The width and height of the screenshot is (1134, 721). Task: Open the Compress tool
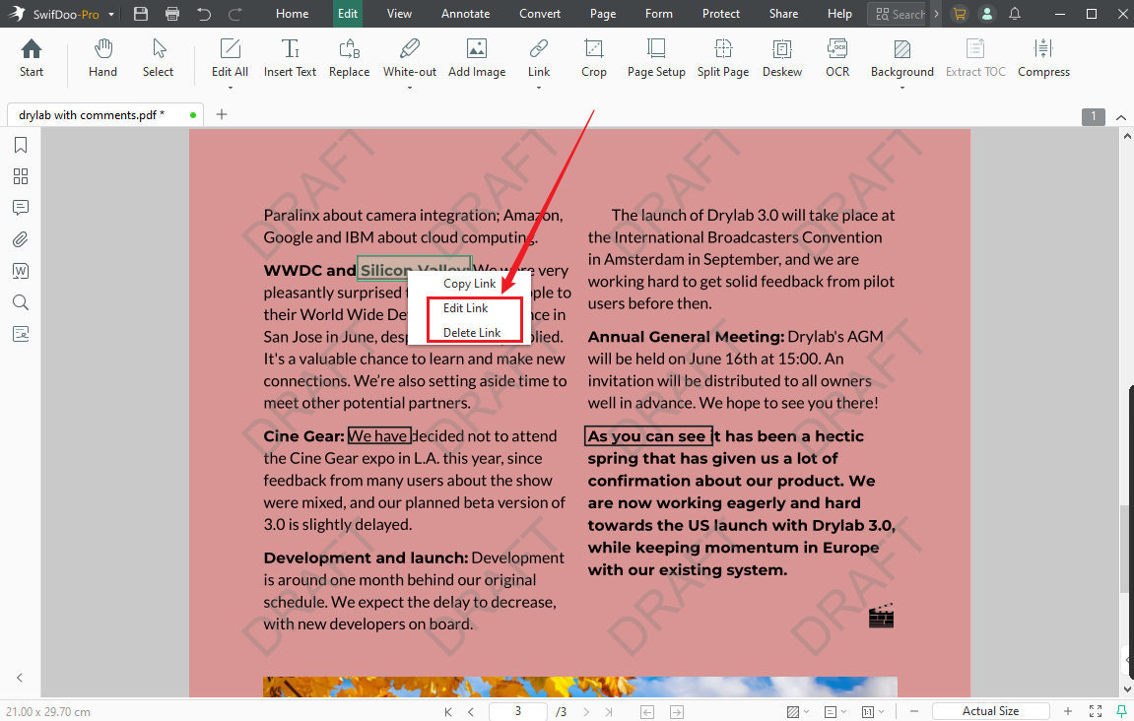pos(1043,58)
